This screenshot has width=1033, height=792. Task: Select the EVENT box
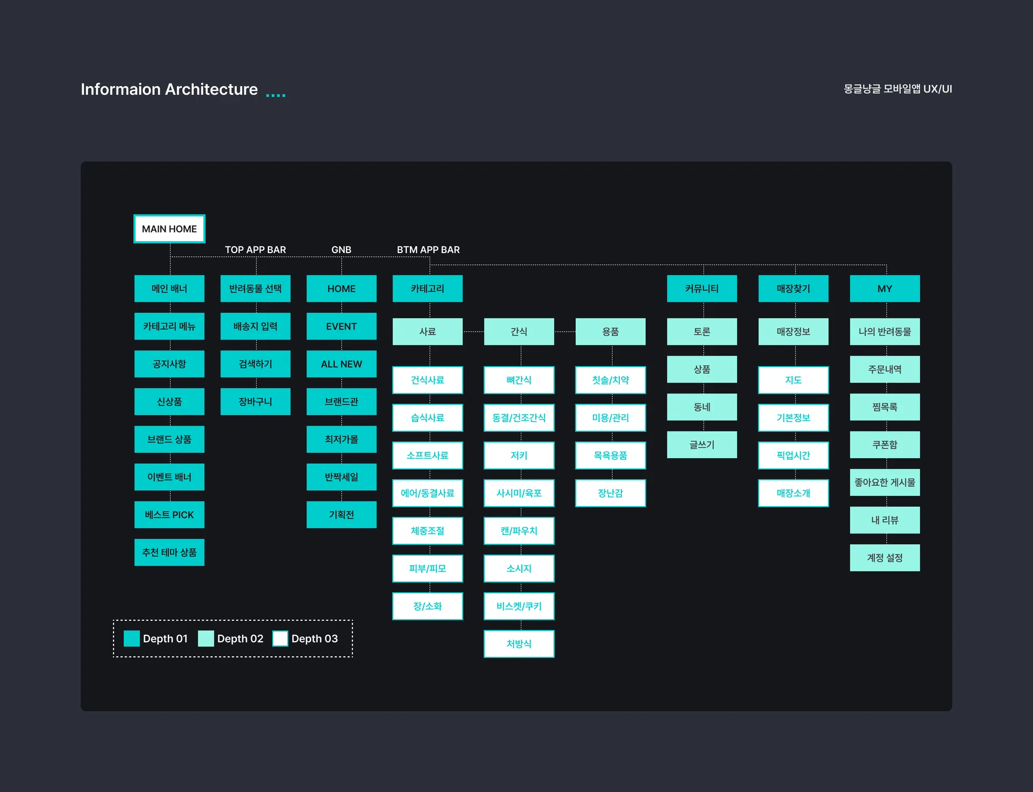pos(342,326)
